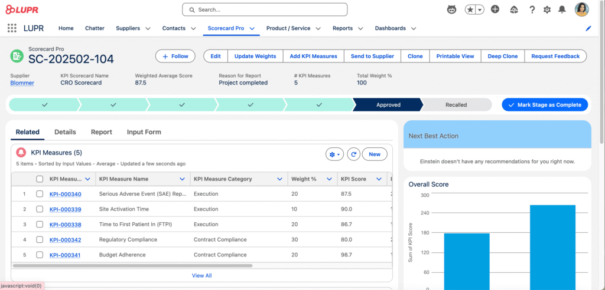The image size is (605, 290).
Task: Click the Help question mark icon
Action: pos(532,9)
